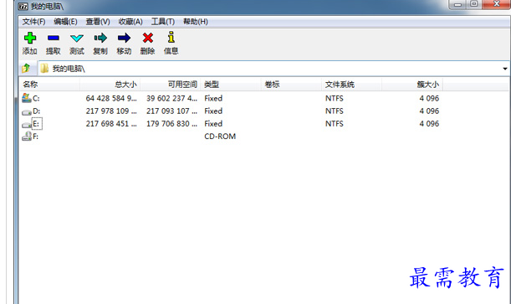The height and width of the screenshot is (304, 511).
Task: Click total size 217 978 109 ...
Action: click(x=111, y=111)
